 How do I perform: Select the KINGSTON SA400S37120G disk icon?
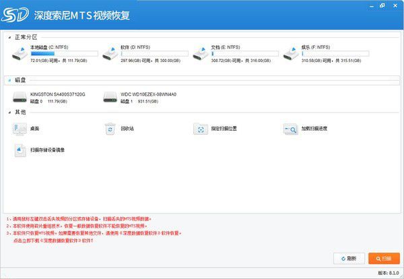coord(20,97)
